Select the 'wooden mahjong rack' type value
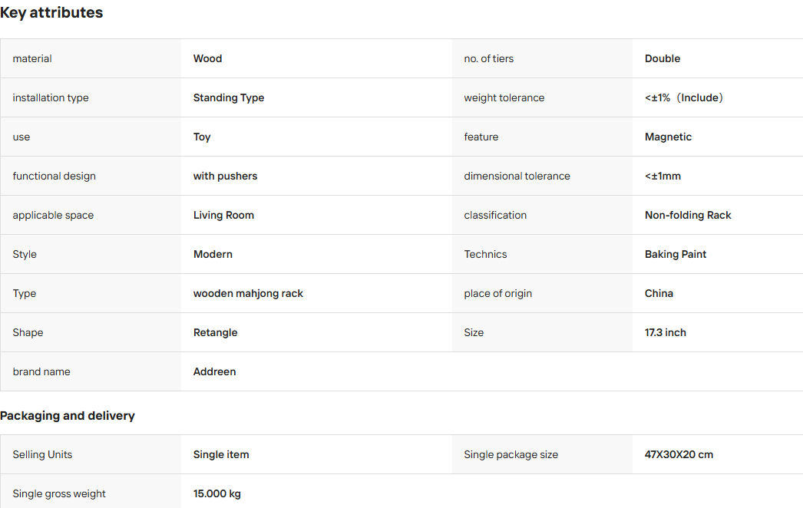The image size is (803, 508). pos(248,293)
